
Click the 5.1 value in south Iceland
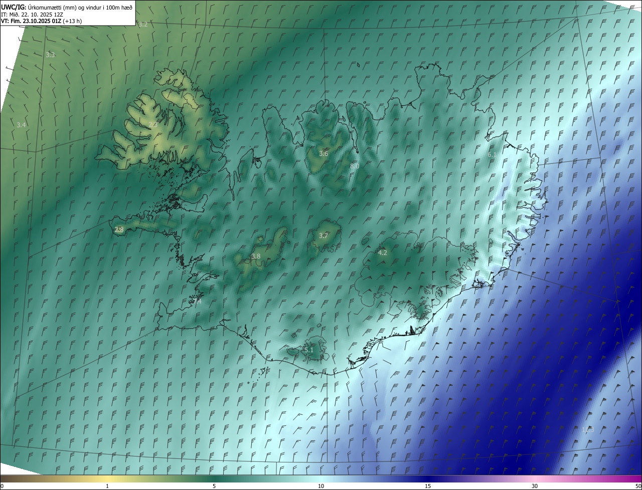point(308,350)
